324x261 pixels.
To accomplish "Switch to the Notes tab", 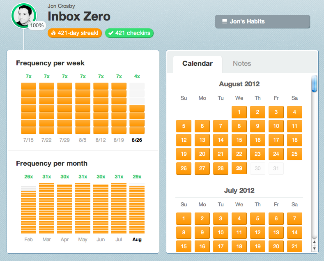I will click(x=242, y=64).
